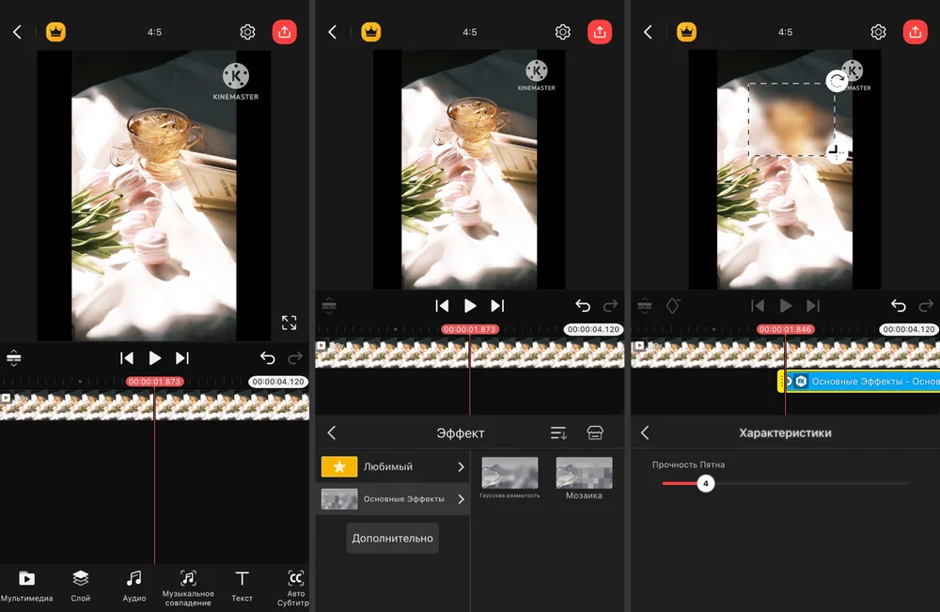
Task: Click the rotate handle on blur region
Action: (x=836, y=81)
